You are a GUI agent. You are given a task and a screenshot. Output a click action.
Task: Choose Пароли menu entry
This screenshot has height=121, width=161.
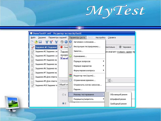87,89
